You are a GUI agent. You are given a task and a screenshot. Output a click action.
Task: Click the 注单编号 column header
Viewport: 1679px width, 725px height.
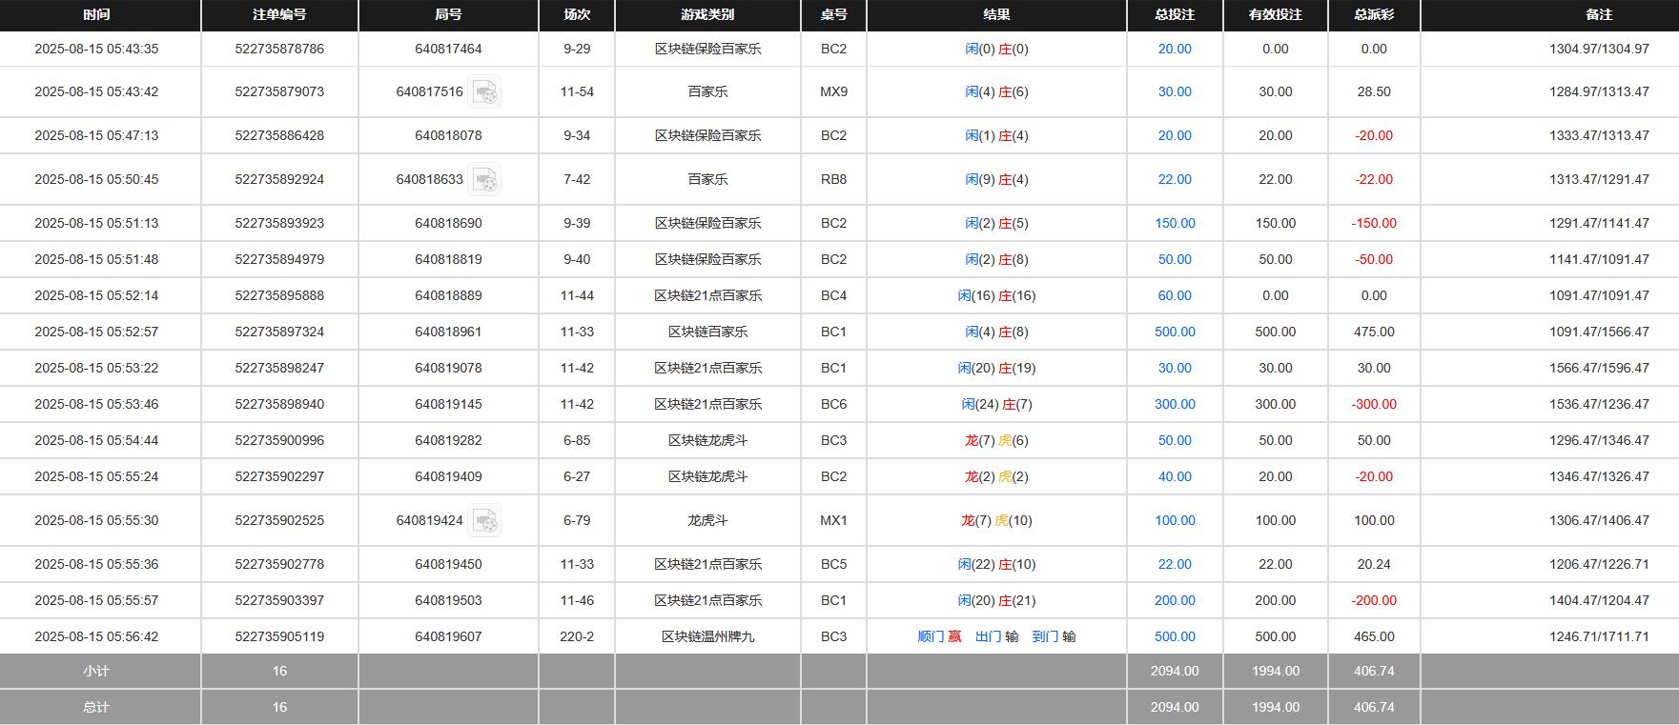click(x=279, y=14)
